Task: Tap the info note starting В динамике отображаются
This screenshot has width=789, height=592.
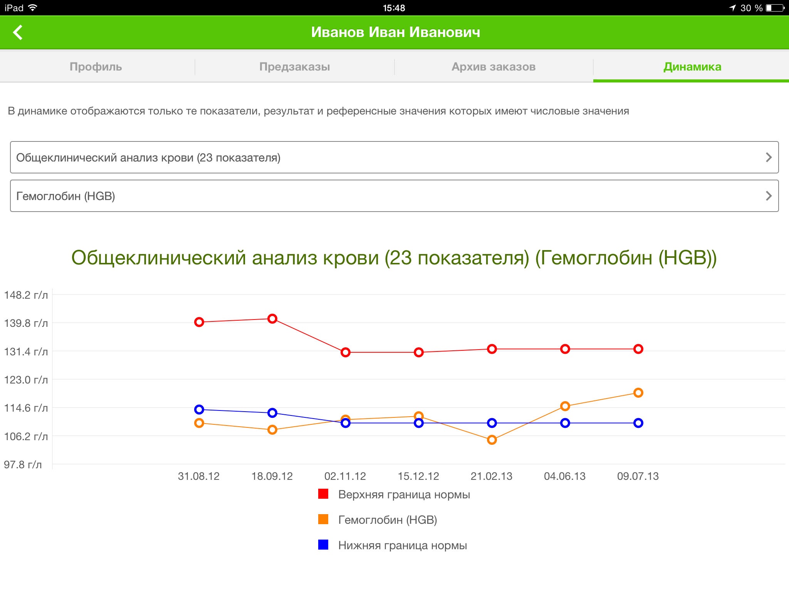Action: (319, 111)
